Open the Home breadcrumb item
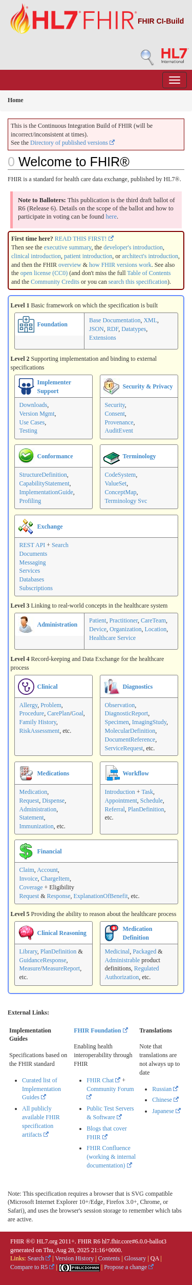The width and height of the screenshot is (192, 1285). coord(15,100)
